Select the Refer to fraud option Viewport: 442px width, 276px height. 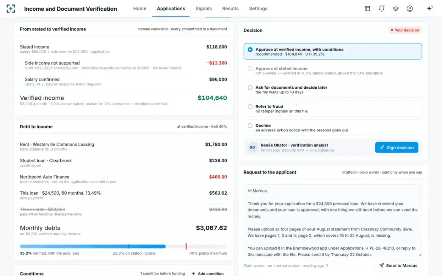(333, 109)
